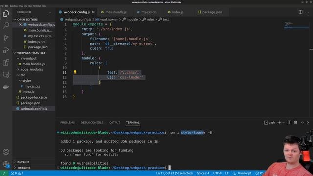Open my-css.css in the styles folder
This screenshot has height=176, width=313.
tap(32, 86)
